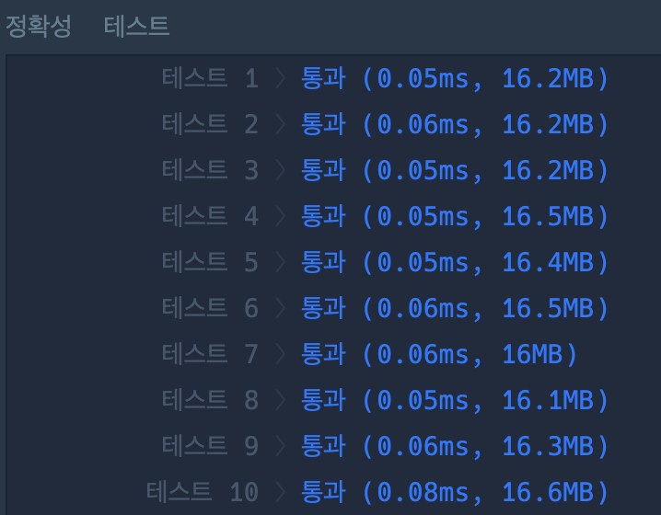Click the 테스트 10 label
Screen dimensions: 661x515
[x=203, y=492]
